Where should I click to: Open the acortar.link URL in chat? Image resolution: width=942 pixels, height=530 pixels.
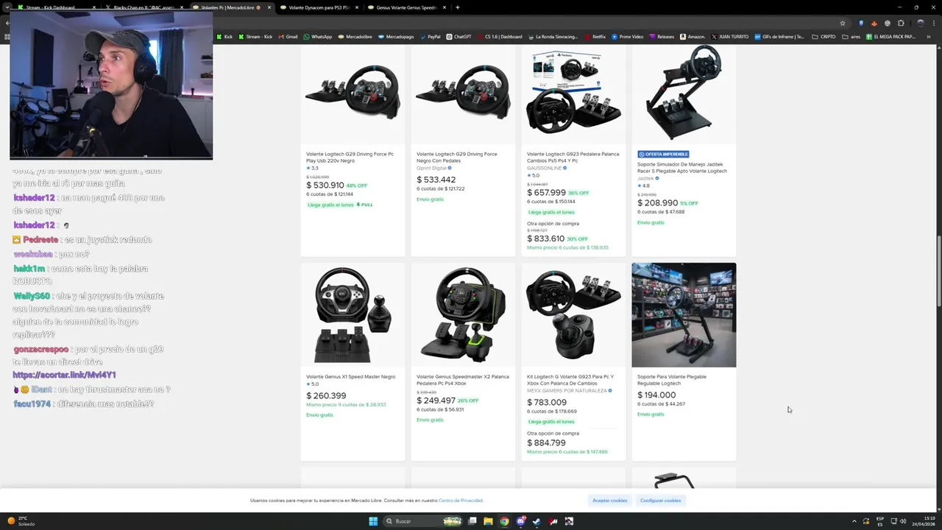[x=64, y=375]
